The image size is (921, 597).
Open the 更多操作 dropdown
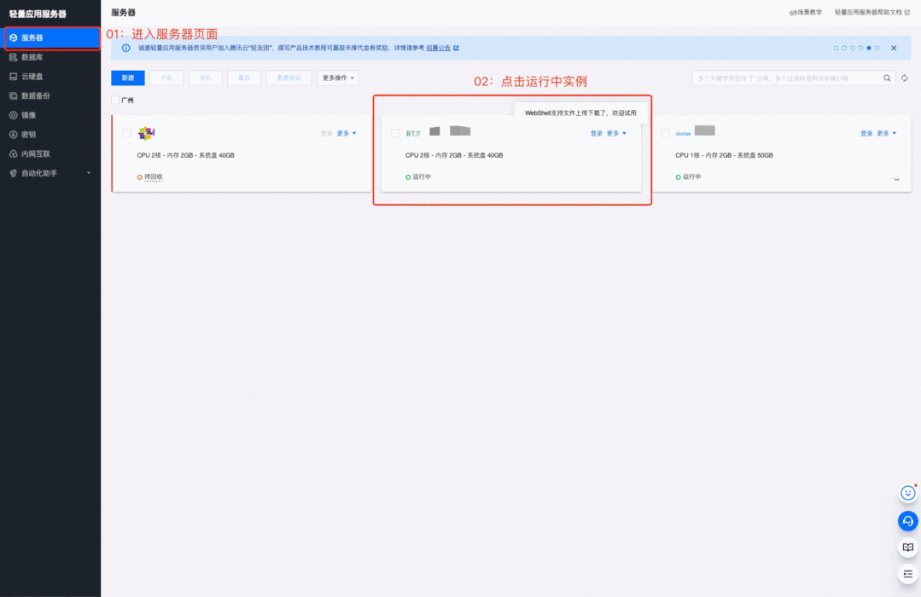338,78
